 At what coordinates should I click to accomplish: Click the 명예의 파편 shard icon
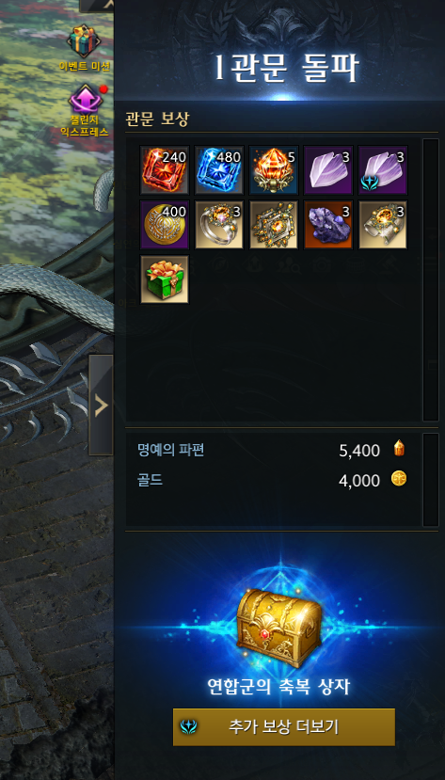tap(399, 449)
